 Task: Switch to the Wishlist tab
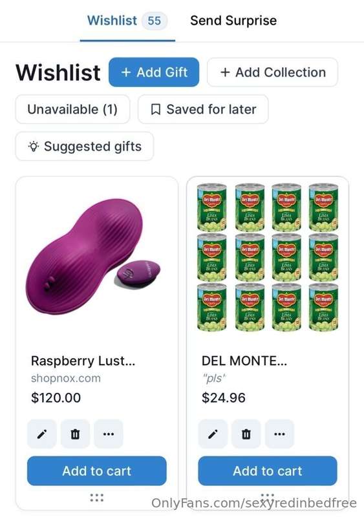click(127, 21)
